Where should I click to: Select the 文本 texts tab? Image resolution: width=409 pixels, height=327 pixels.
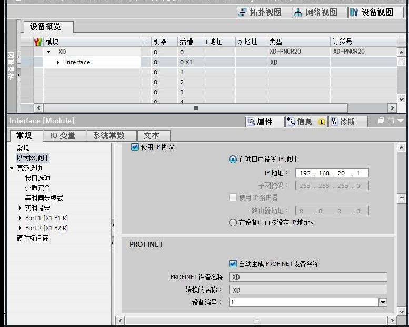coord(154,136)
